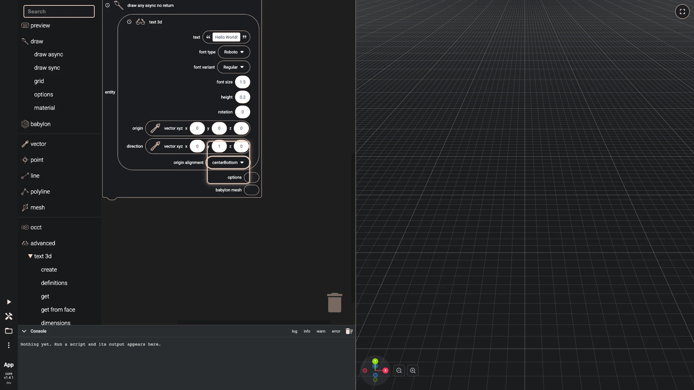Open the font variant Regular dropdown
694x390 pixels.
(234, 67)
